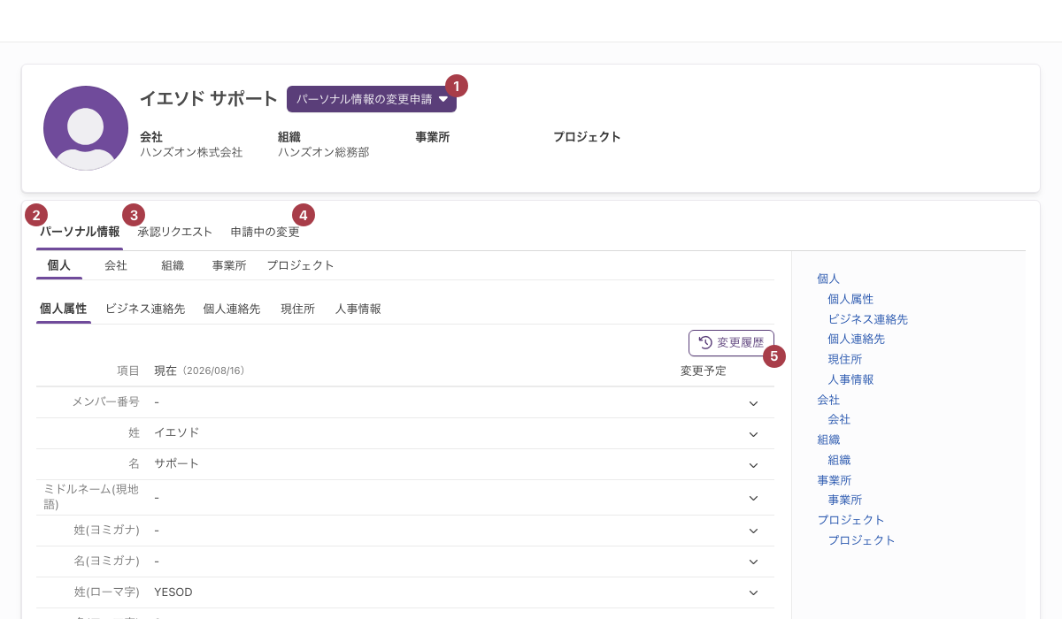Click top-level 会社 link in side navigation

tap(828, 400)
